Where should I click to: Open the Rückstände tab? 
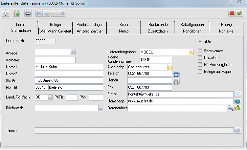tap(158, 25)
